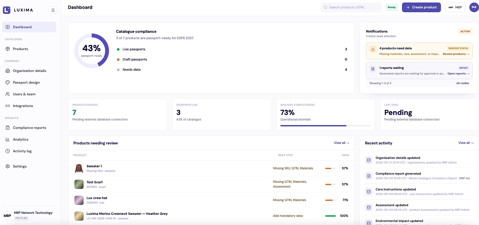Viewport: 479px width, 225px height.
Task: Open the MBP organization switcher
Action: (455, 7)
